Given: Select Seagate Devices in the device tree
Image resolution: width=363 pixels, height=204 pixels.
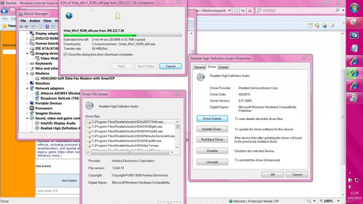Looking at the screenshot, I should coord(48,113).
